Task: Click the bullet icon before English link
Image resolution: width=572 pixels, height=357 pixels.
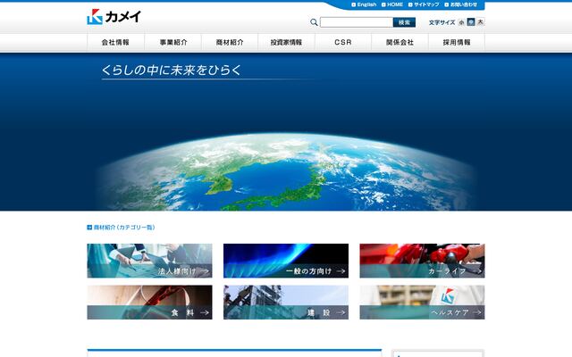Action: point(354,4)
